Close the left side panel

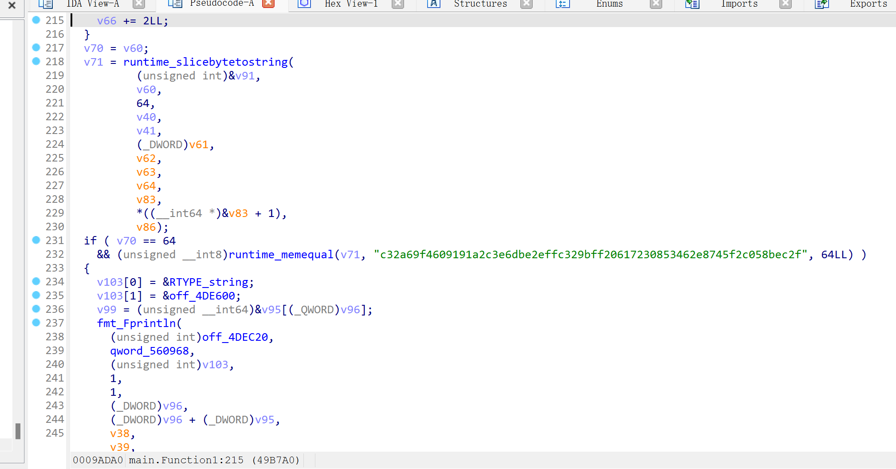click(x=12, y=5)
